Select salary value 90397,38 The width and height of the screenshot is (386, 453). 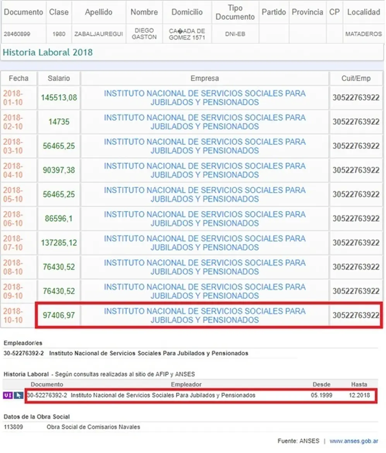pyautogui.click(x=59, y=170)
